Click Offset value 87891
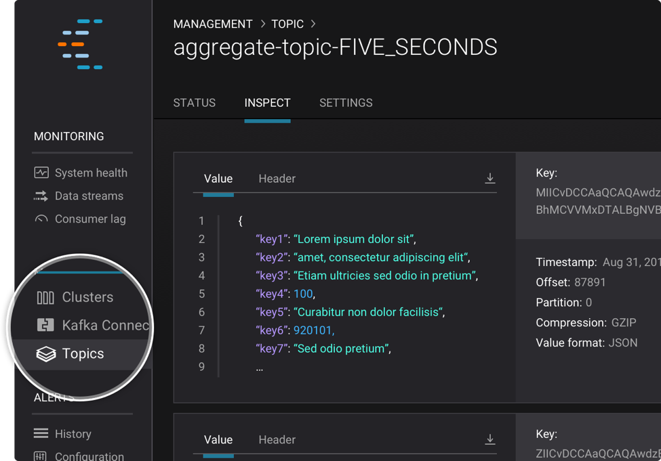Viewport: 661px width, 461px height. click(x=590, y=282)
